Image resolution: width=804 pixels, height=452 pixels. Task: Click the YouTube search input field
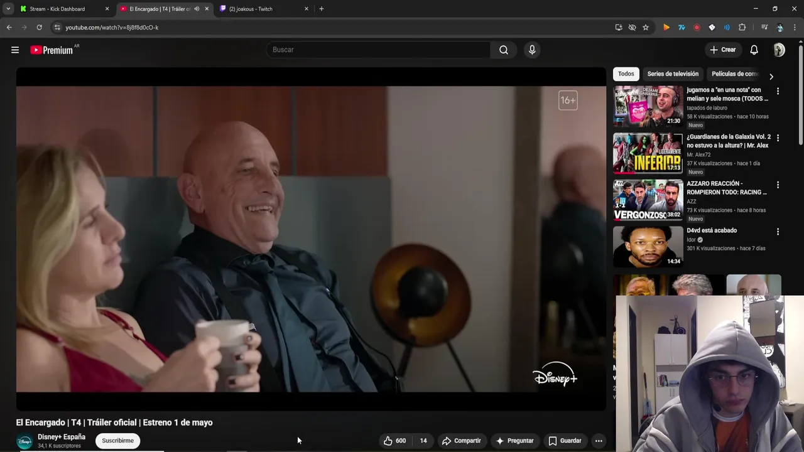378,50
